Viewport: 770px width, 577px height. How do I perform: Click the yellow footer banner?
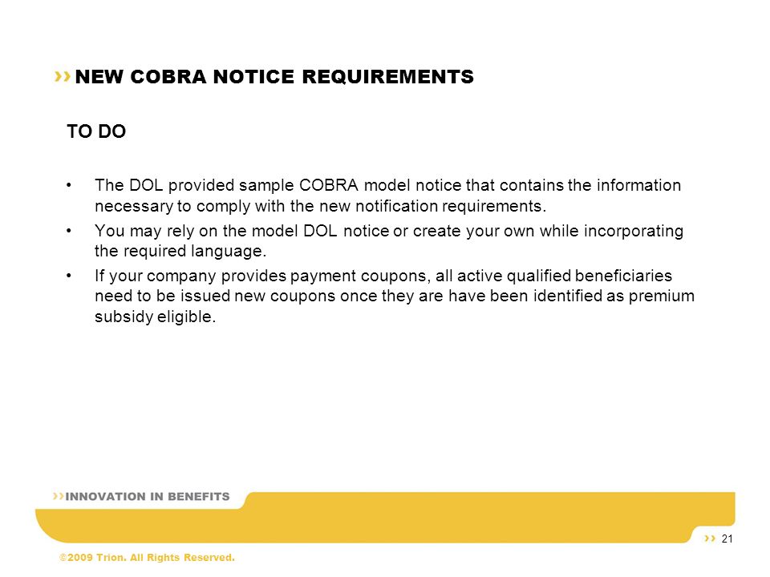[385, 518]
